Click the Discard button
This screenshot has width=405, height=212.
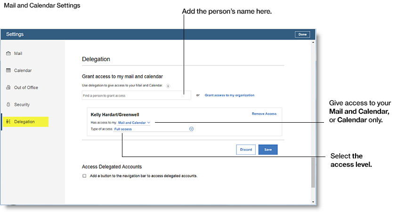point(246,149)
